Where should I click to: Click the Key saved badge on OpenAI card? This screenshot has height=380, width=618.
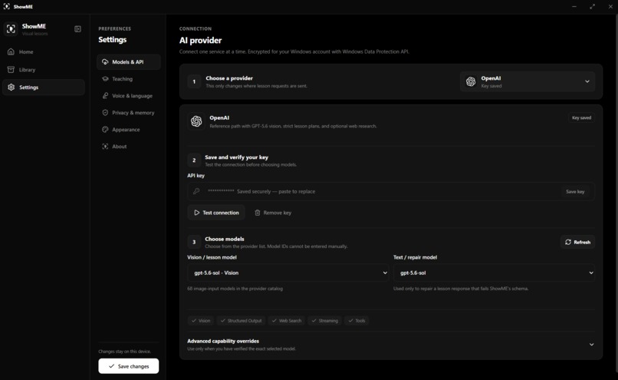581,117
